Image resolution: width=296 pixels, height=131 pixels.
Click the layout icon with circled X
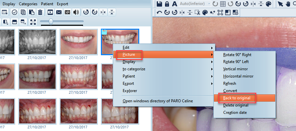coord(235,13)
